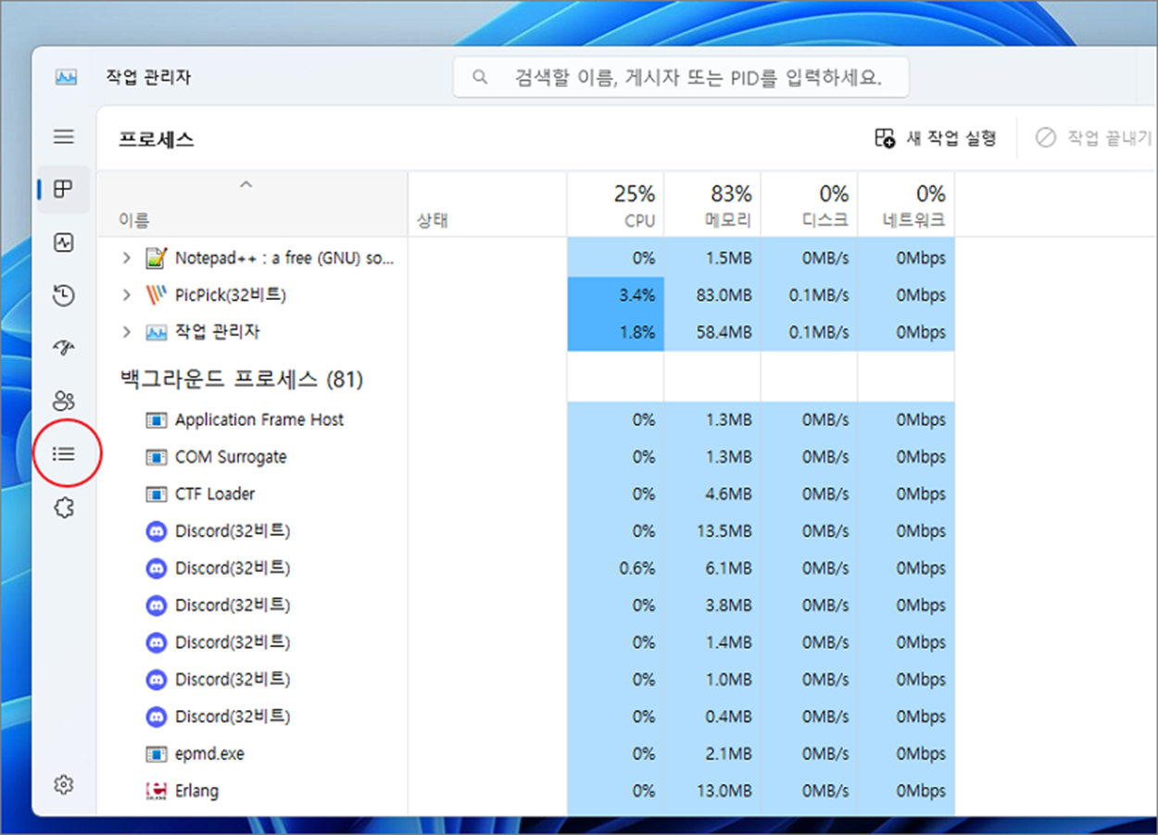This screenshot has width=1158, height=835.
Task: Open the Startup apps icon in sidebar
Action: 63,348
